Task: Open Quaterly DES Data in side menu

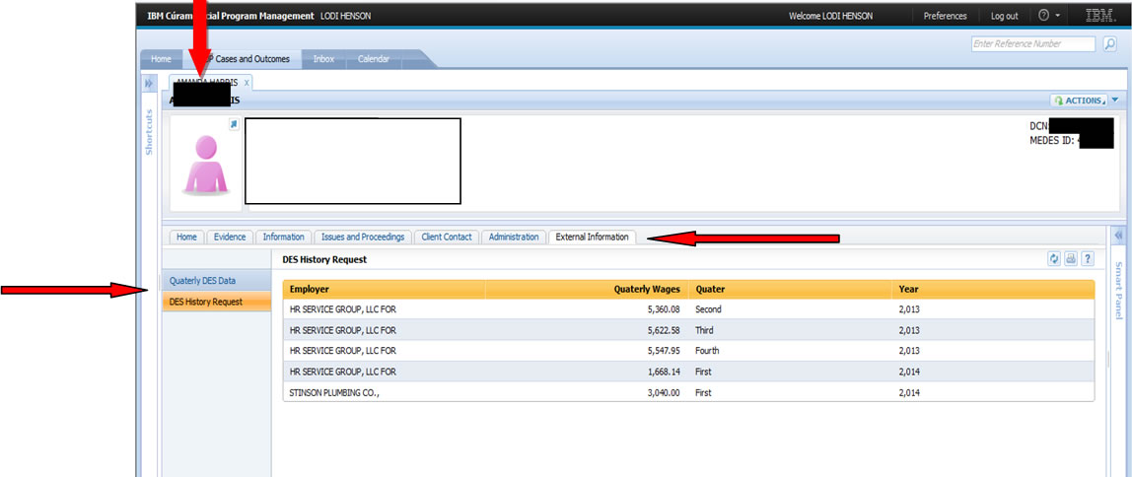Action: (x=217, y=280)
